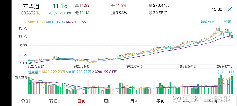Tap the current price 11.18
Image resolution: width=237 pixels, height=106 pixels.
(x=60, y=6)
